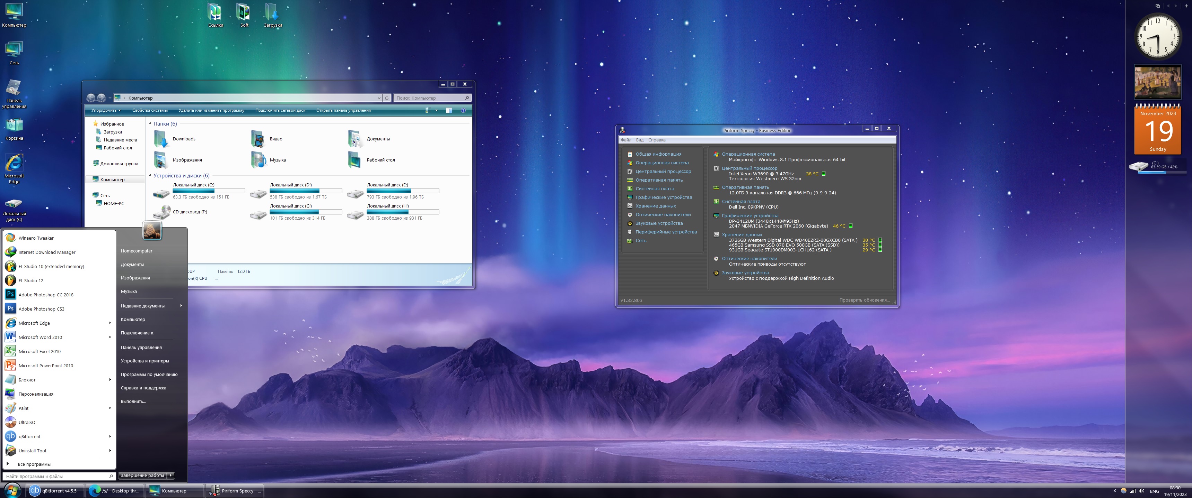Open Internet Download Manager
Image resolution: width=1192 pixels, height=498 pixels.
coord(47,252)
